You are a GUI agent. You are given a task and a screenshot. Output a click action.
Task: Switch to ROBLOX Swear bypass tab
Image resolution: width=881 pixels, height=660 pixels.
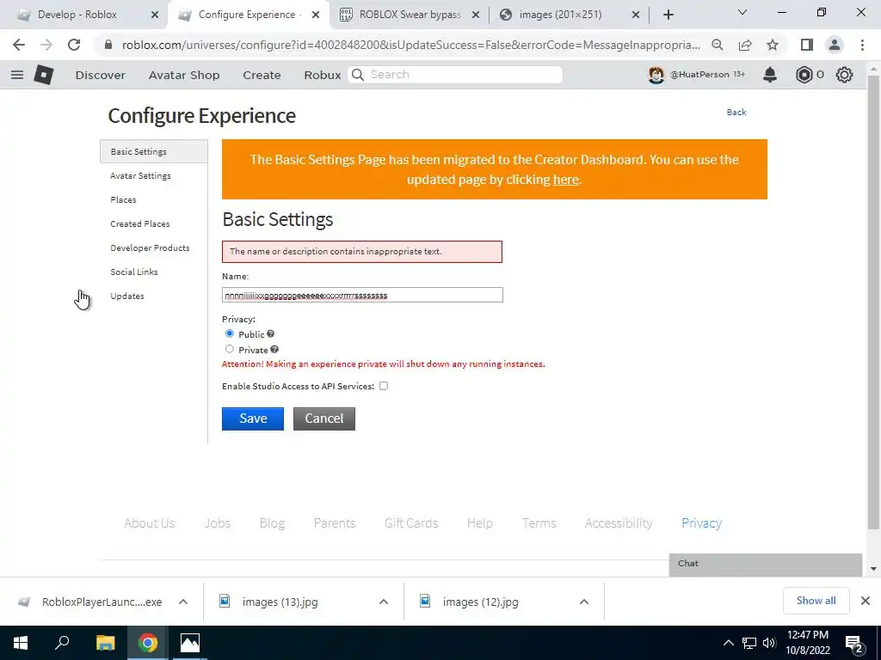[410, 15]
